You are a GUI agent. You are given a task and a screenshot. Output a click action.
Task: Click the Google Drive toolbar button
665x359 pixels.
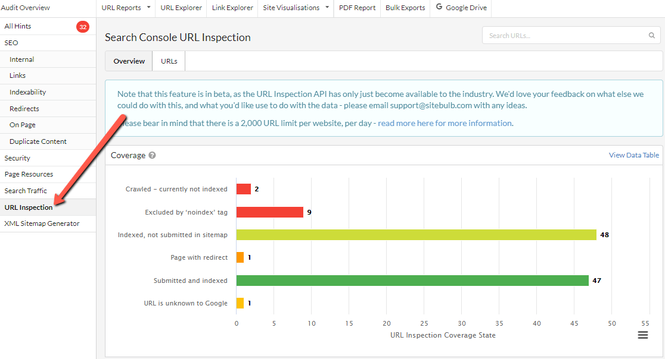coord(461,8)
